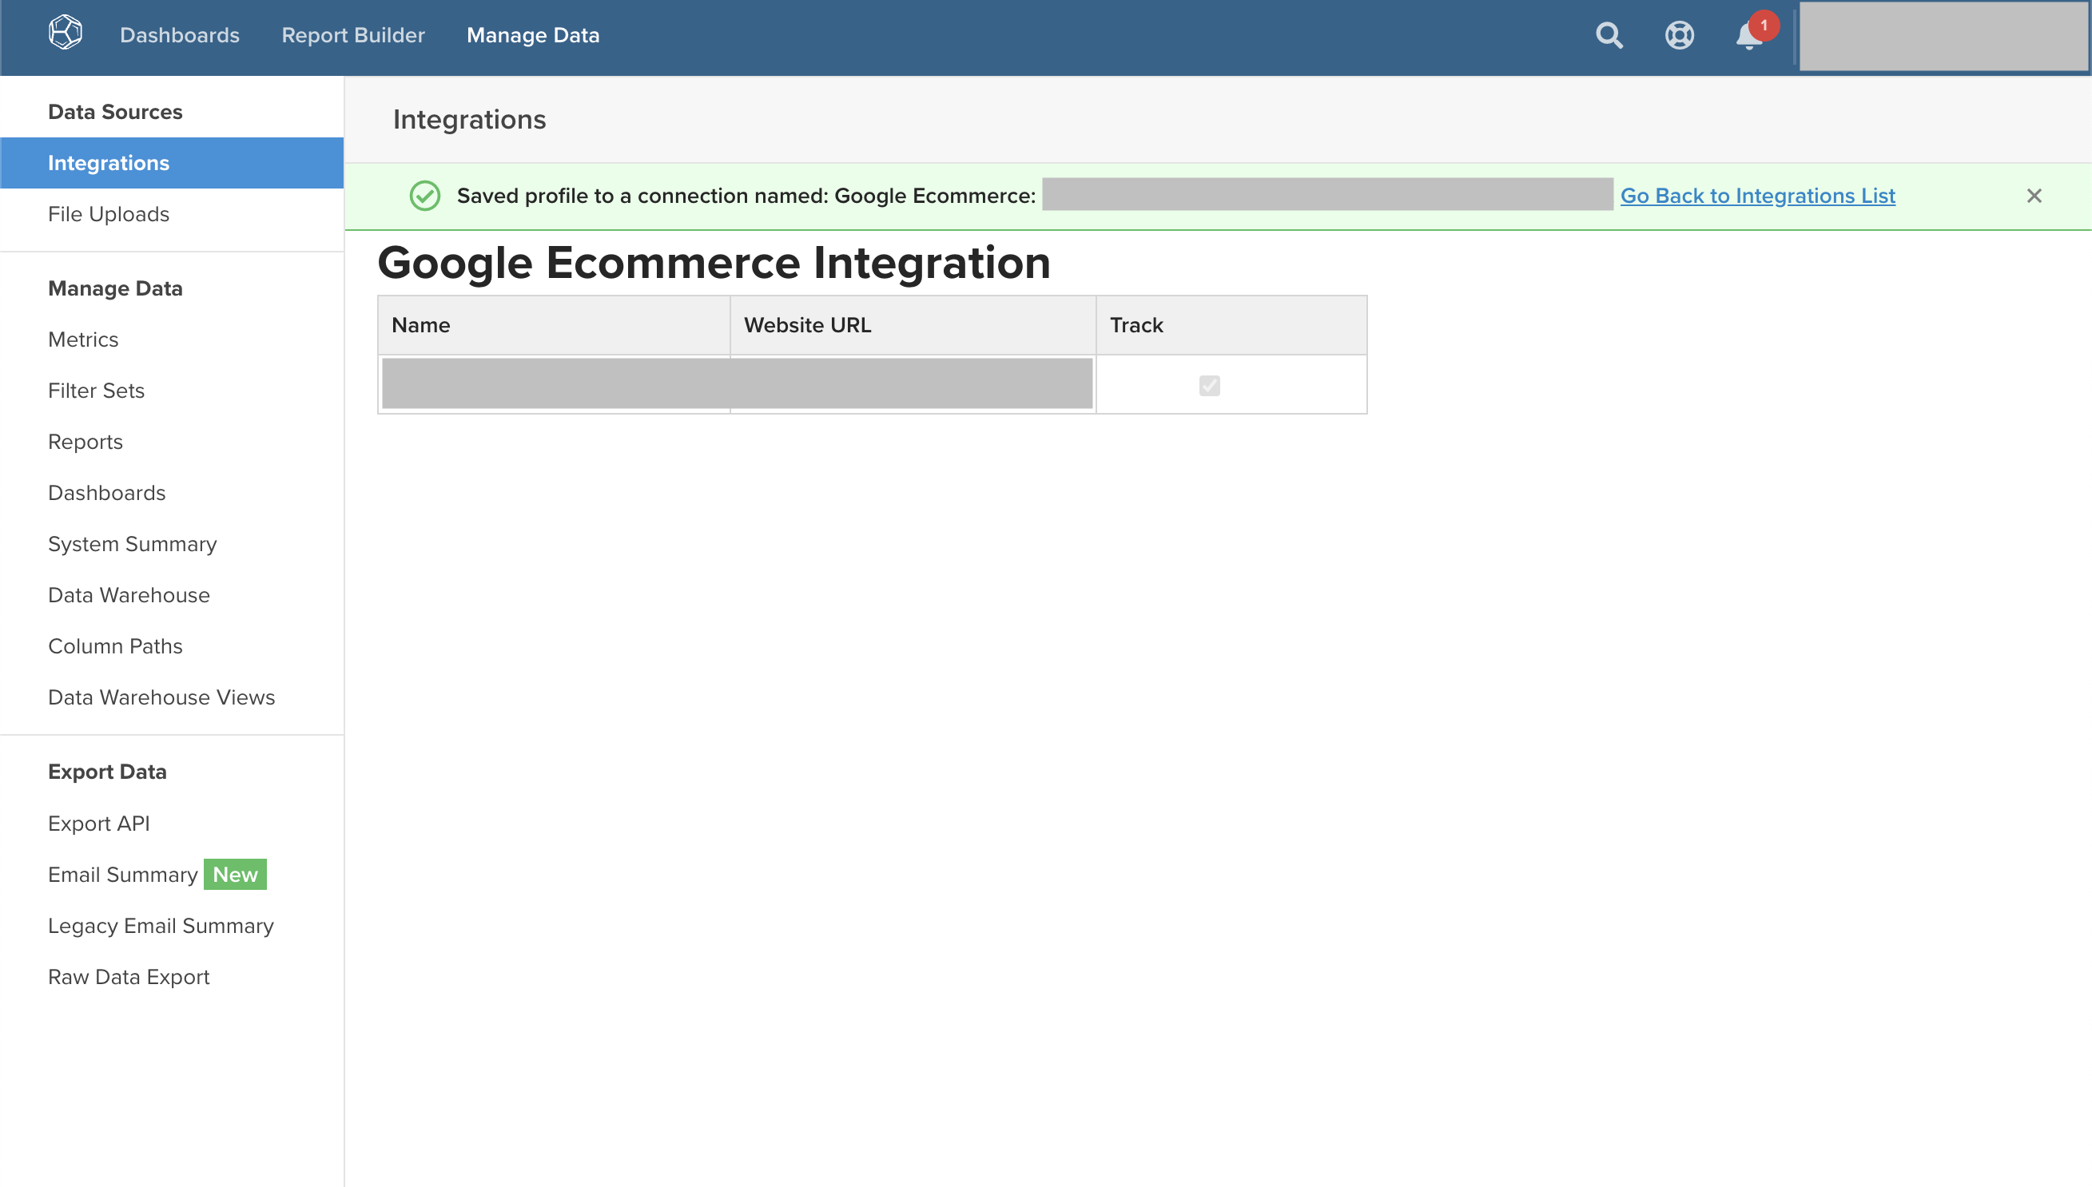Open the Manage Data menu item
Viewport: 2092px width, 1187px height.
point(532,35)
